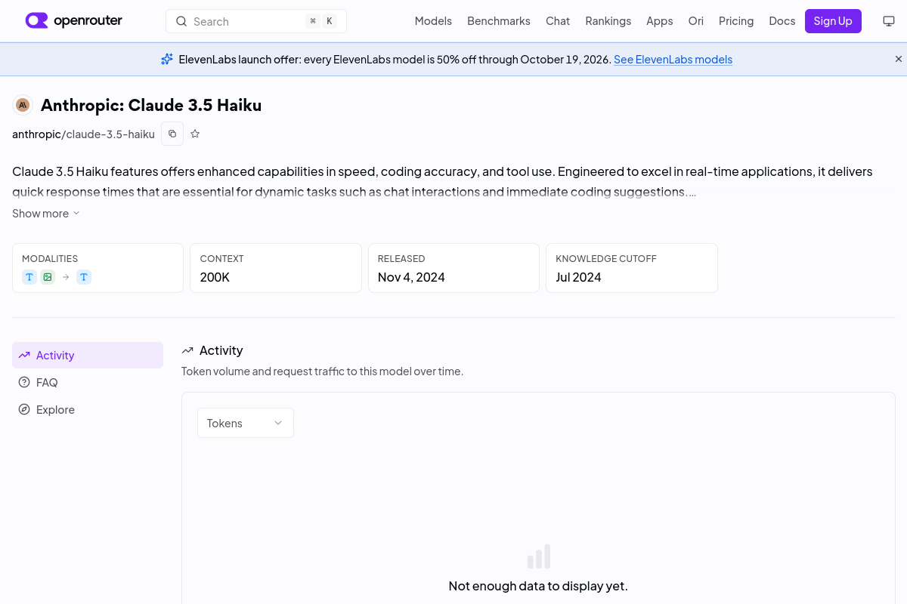Dismiss the ElevenLabs offer banner
907x604 pixels.
click(899, 59)
